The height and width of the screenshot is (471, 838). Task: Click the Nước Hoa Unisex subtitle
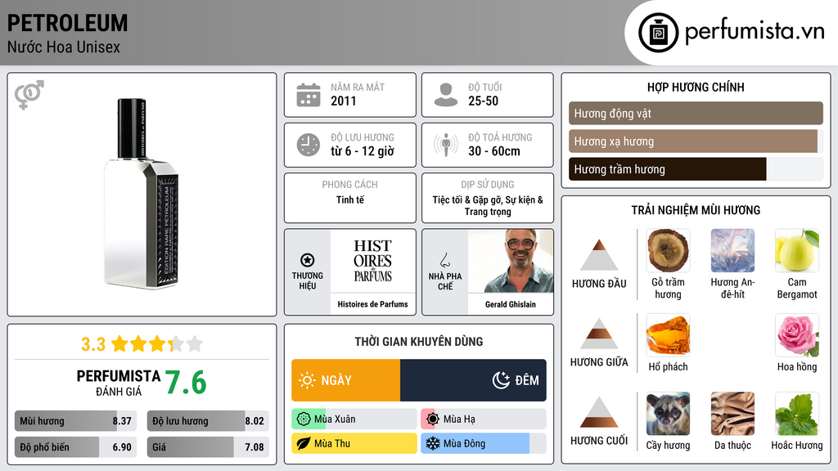click(64, 47)
